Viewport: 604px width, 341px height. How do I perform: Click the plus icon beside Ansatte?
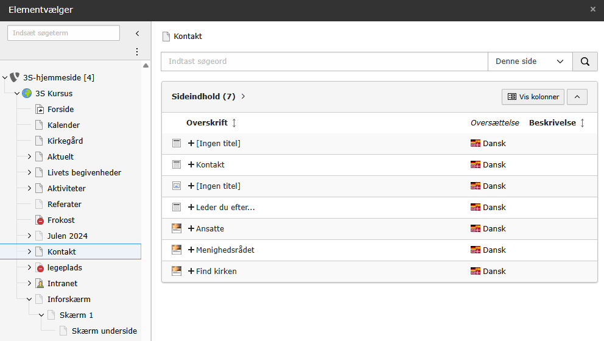point(191,229)
